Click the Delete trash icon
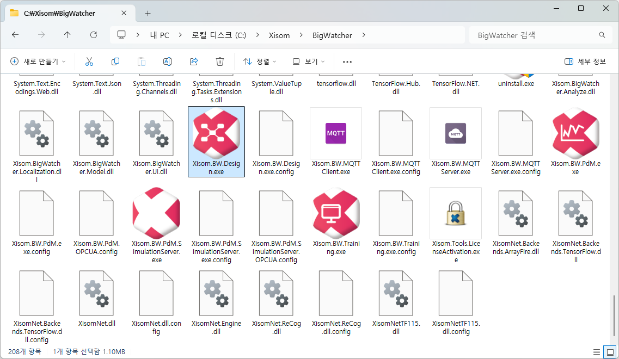This screenshot has width=619, height=359. point(220,61)
